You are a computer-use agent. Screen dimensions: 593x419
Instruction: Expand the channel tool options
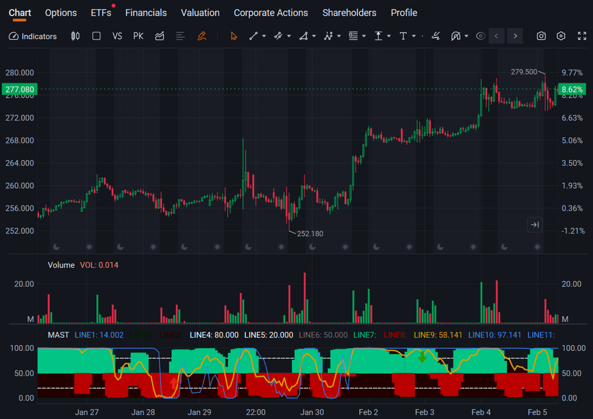click(x=289, y=36)
